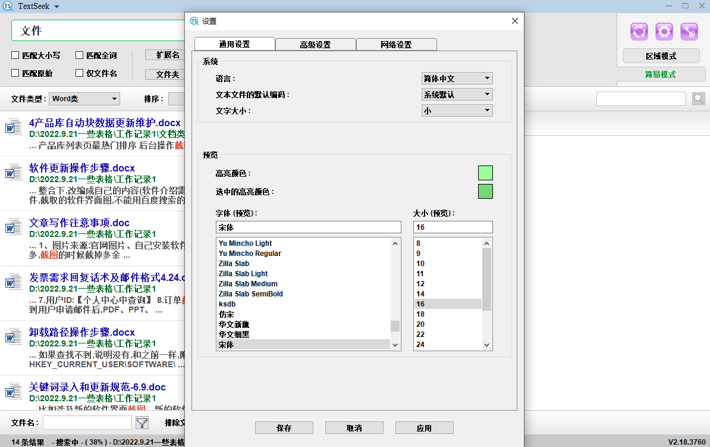This screenshot has height=447, width=710.
Task: Click Word icon for 软件更新操作步骤.docx
Action: coord(13,173)
